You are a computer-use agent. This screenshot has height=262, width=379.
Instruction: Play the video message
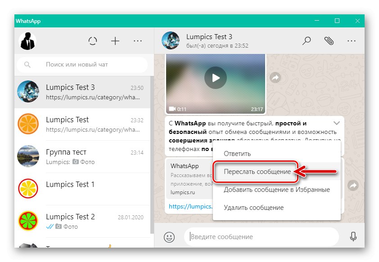pyautogui.click(x=216, y=78)
